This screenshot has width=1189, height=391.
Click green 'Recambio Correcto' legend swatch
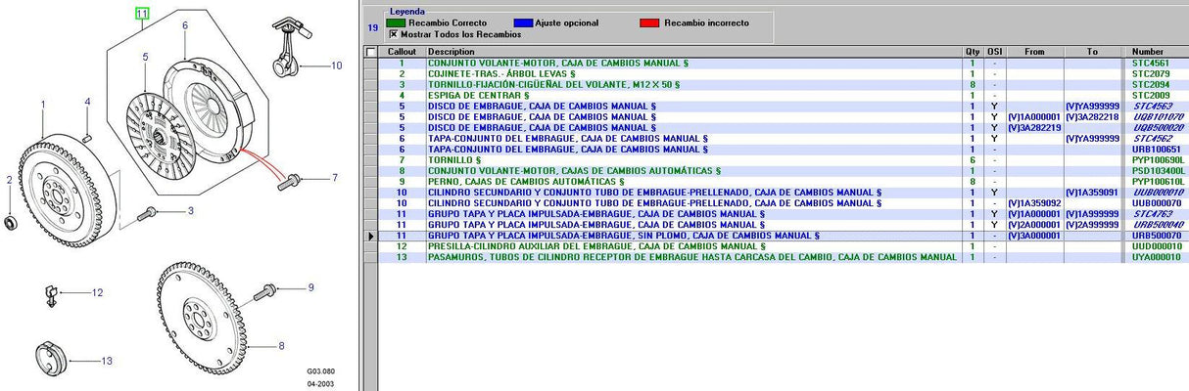coord(394,22)
